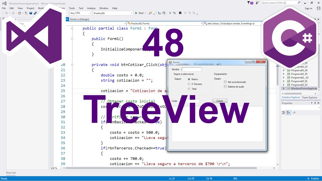Close the Form1.cs [Design] tab
This screenshot has height=181, width=322.
67,19
